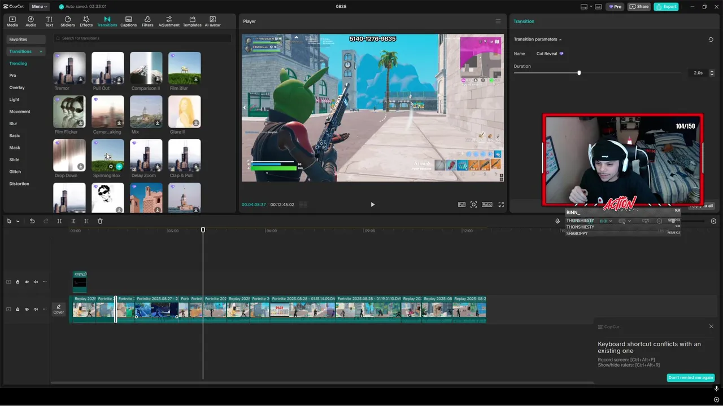
Task: Select the Comparison II transition thumbnail
Action: 146,68
